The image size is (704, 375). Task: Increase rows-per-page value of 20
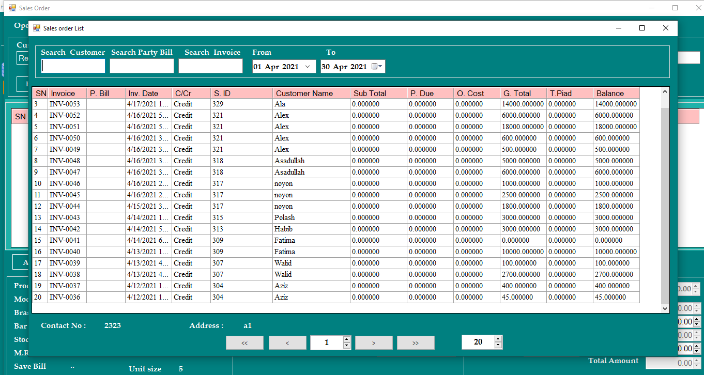[x=498, y=339]
